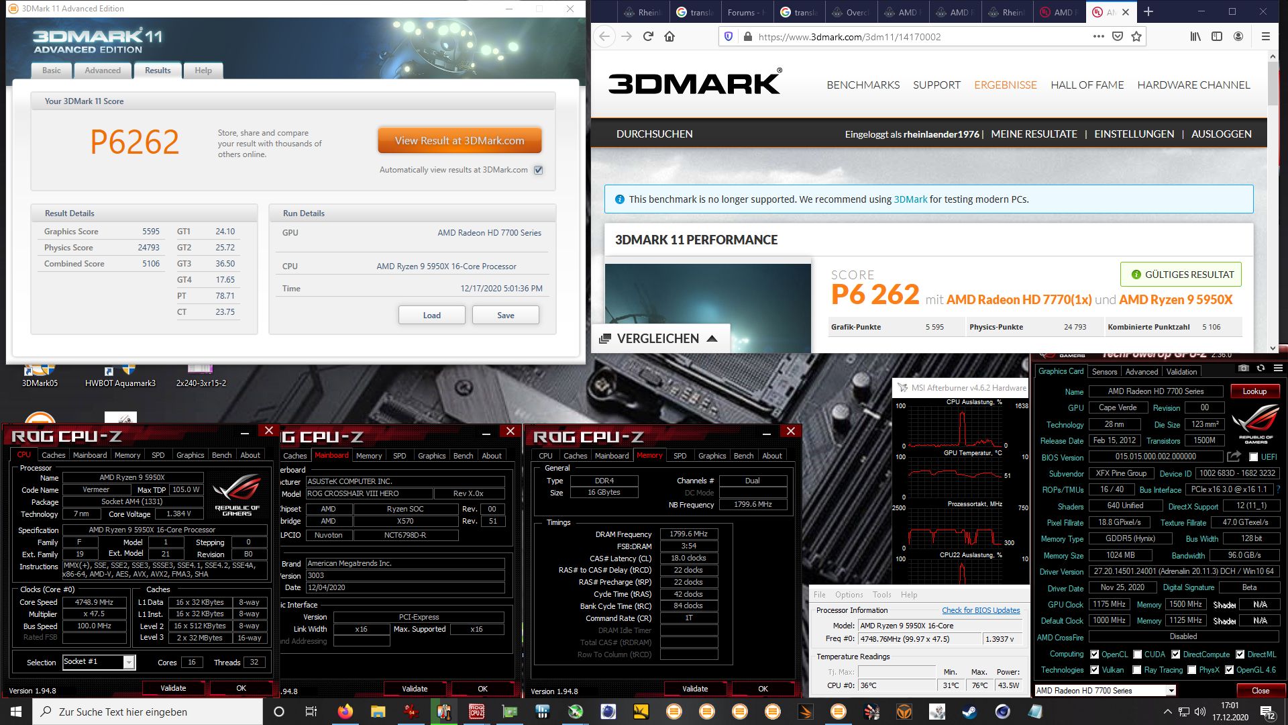This screenshot has height=725, width=1288.
Task: Switch to 3DMark 11 Advanced tab
Action: (x=103, y=70)
